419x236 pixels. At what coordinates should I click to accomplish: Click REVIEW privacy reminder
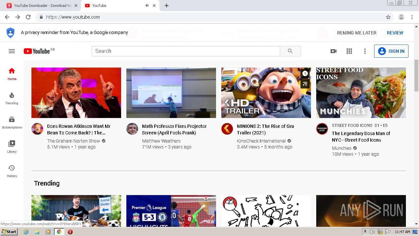(x=395, y=33)
